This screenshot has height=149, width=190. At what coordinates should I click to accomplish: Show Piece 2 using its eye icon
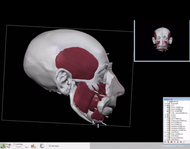pos(168,109)
